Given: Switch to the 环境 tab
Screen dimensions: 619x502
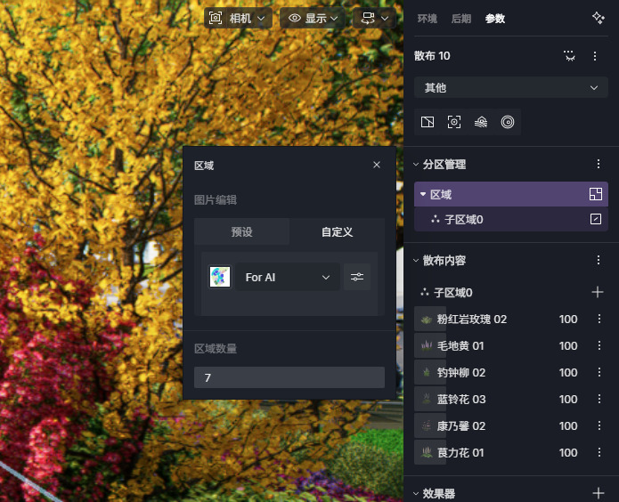Looking at the screenshot, I should click(x=428, y=19).
